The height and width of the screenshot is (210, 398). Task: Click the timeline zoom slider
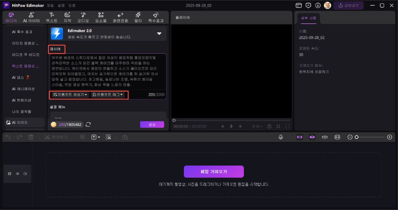pos(370,137)
